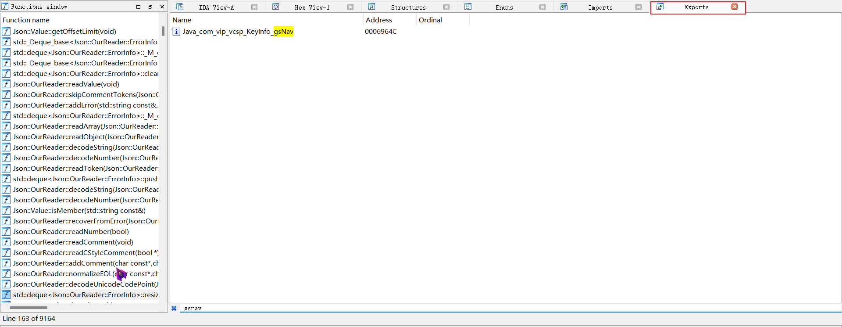
Task: Sort exports by the Name column header
Action: (267, 20)
